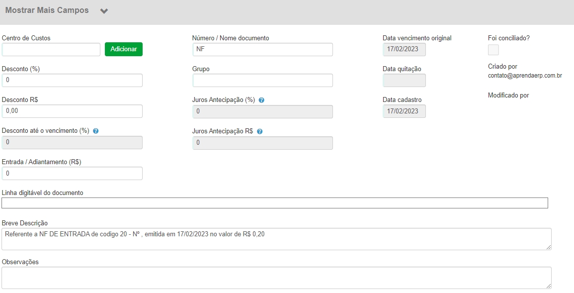Collapse the Mostrar Mais Campos chevron
Screen dimensions: 574x293
pyautogui.click(x=104, y=11)
